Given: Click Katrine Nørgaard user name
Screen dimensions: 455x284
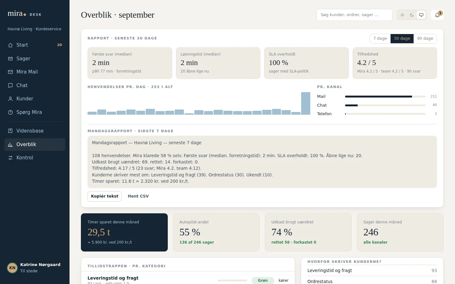Looking at the screenshot, I should 40,265.
